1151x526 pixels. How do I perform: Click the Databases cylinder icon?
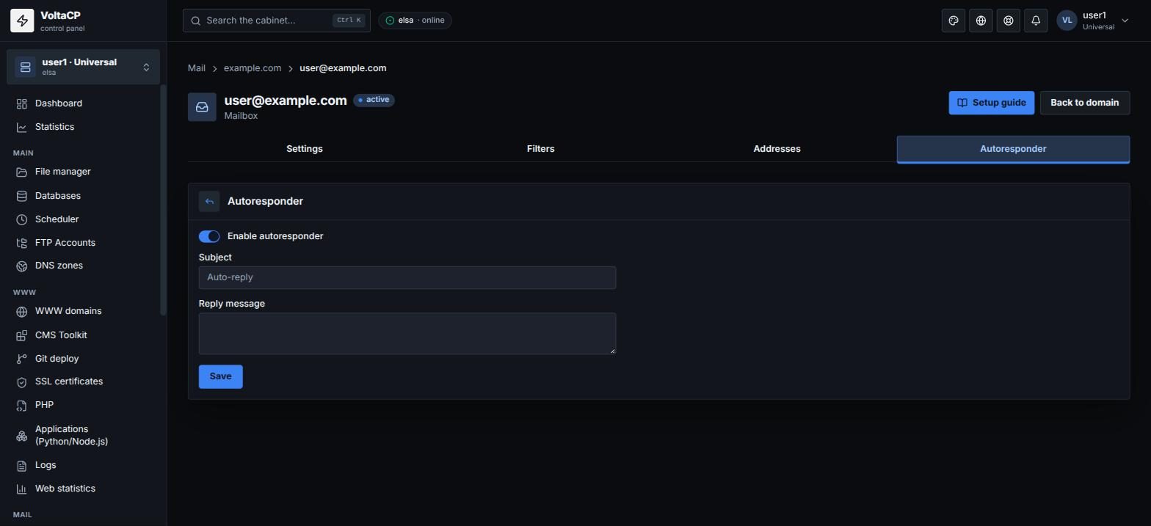click(x=22, y=196)
